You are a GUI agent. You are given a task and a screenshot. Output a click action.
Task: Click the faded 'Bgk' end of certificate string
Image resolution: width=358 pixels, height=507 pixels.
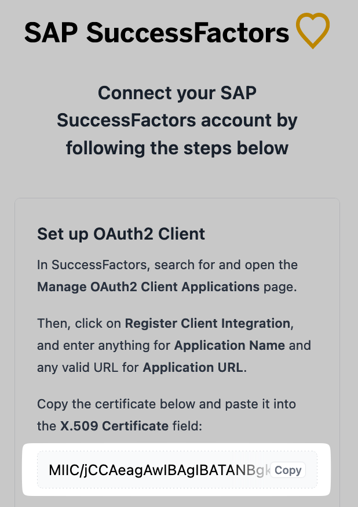(x=258, y=470)
